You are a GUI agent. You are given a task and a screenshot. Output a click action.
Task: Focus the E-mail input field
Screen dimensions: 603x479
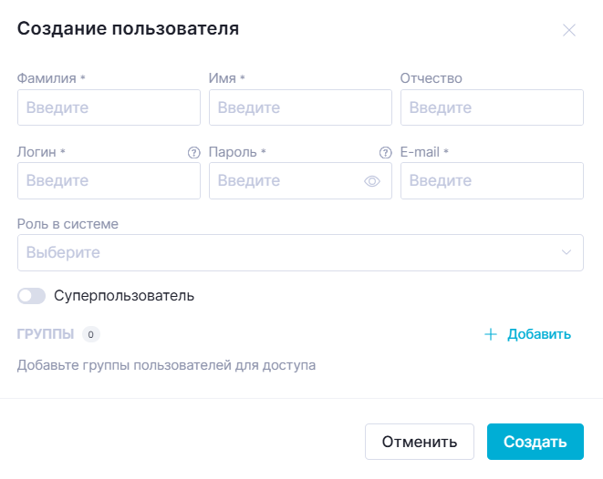[492, 181]
